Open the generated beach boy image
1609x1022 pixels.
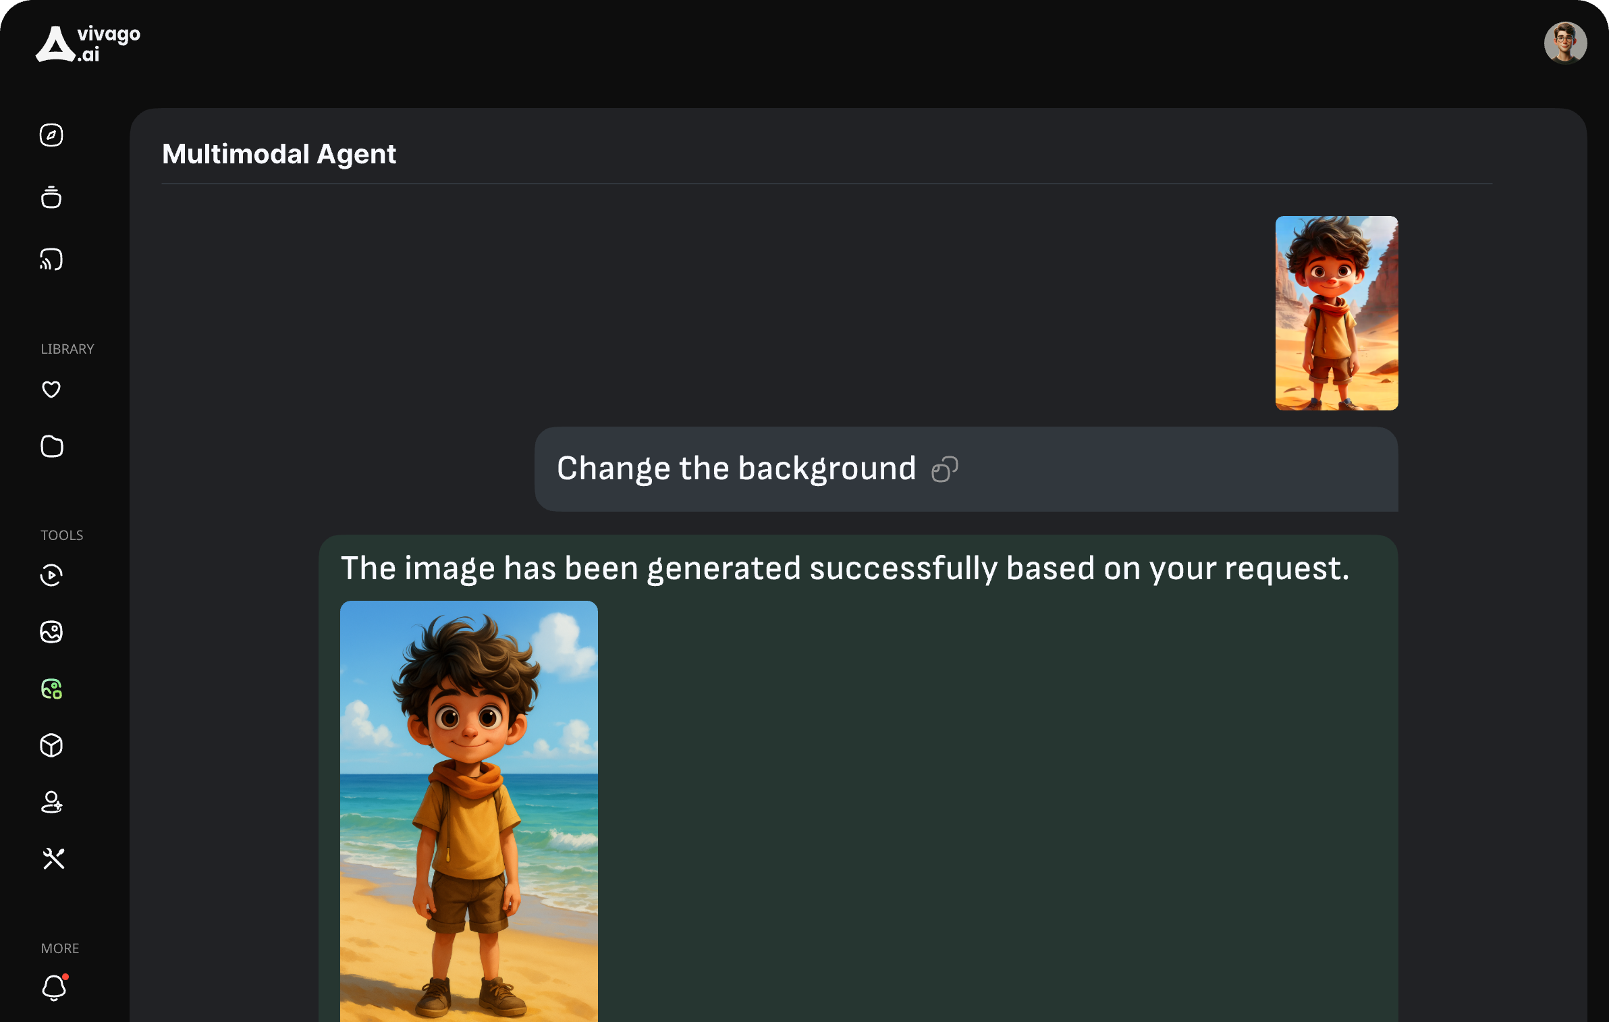469,811
